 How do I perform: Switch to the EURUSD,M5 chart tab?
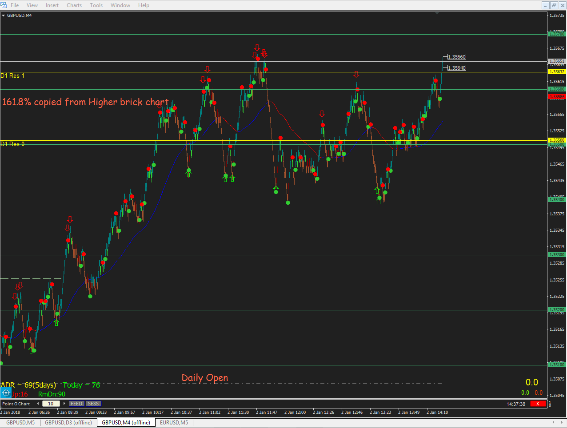coord(174,422)
